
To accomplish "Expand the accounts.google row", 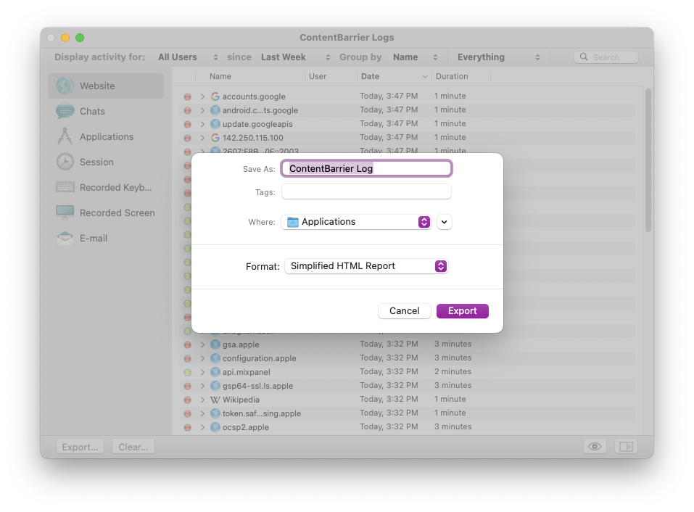I will tap(202, 96).
